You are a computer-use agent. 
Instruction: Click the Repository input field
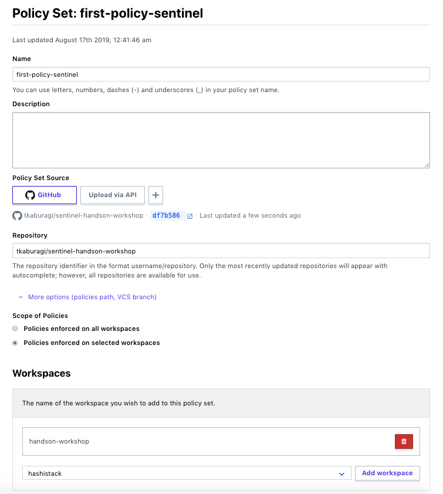click(x=221, y=251)
